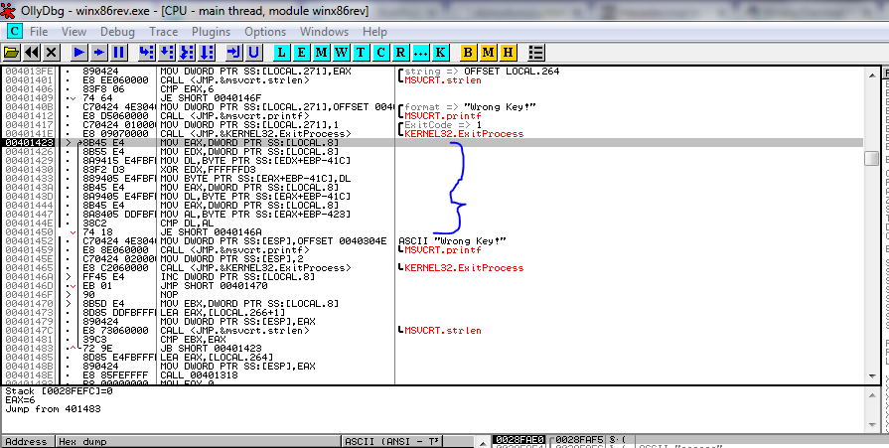This screenshot has width=889, height=448.
Task: Click the Trace into icon
Action: (187, 53)
